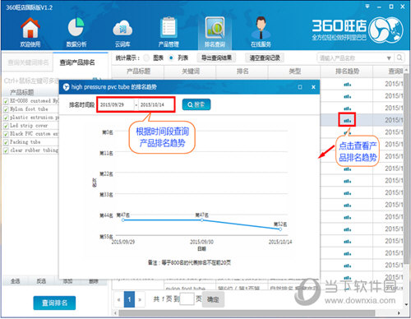Click the 关键词 column header
This screenshot has height=319, width=411.
click(x=191, y=72)
